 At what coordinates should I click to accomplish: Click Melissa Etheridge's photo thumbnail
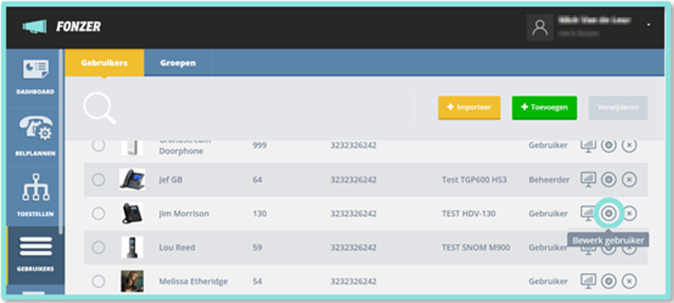click(132, 281)
